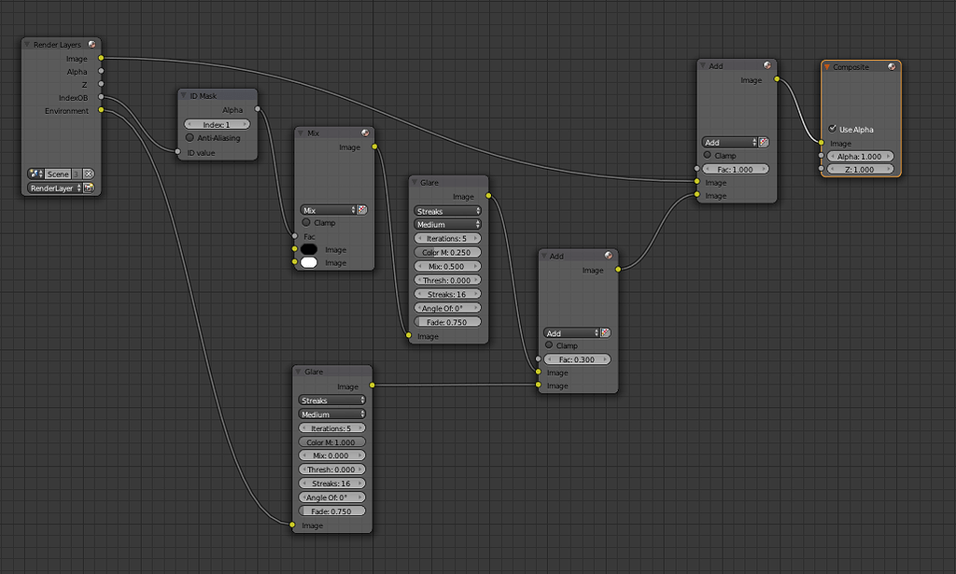Click Alpha: 1.000 slider on Composite node
Viewport: 956px width, 574px height.
pyautogui.click(x=860, y=157)
